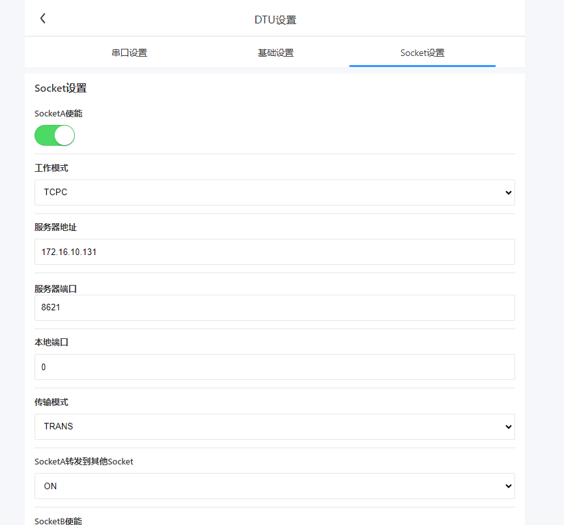
Task: Click the 本地端口 input showing 0
Action: [x=274, y=367]
